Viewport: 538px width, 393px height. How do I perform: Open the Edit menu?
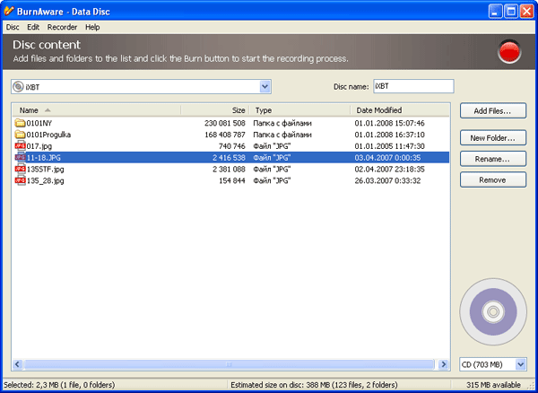point(33,27)
